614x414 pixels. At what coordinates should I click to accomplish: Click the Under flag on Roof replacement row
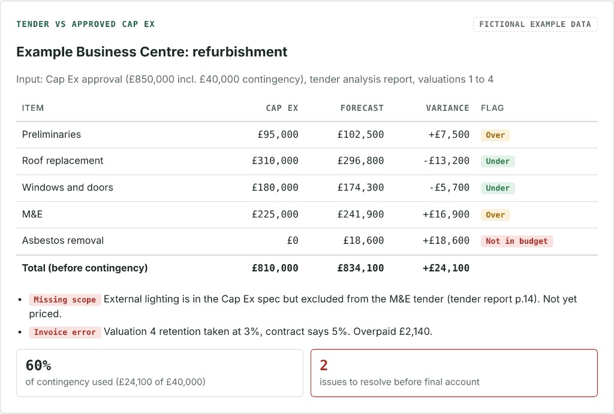coord(498,161)
